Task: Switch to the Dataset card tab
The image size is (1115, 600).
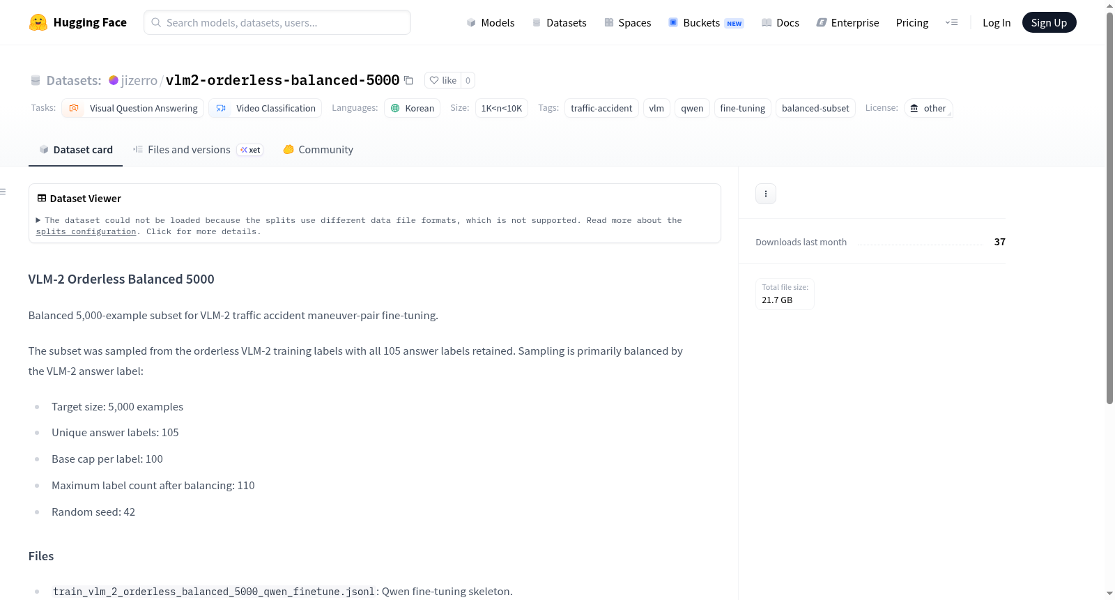Action: click(75, 150)
